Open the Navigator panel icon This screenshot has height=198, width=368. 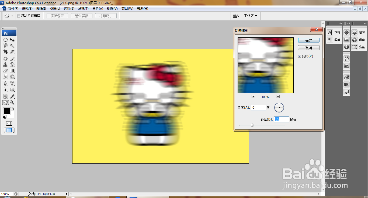pos(346,32)
